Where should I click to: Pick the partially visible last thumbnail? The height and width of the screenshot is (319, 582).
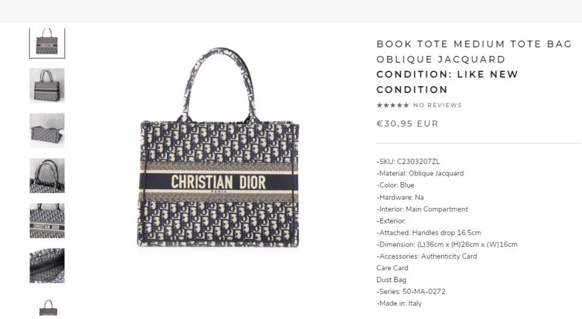(48, 307)
